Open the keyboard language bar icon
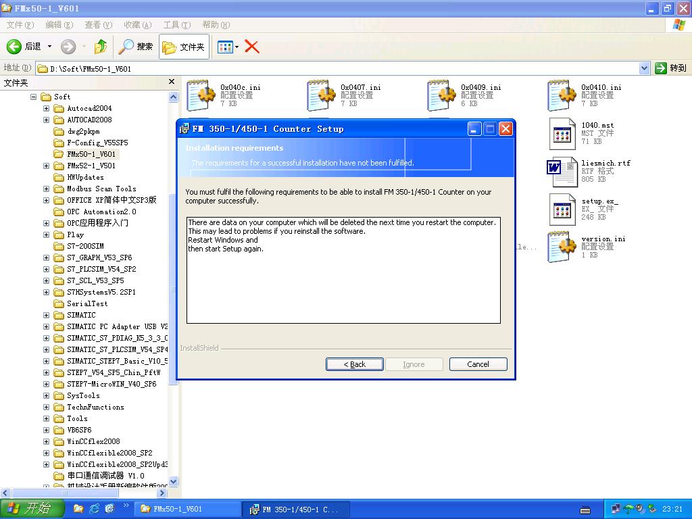The height and width of the screenshot is (519, 692). click(585, 510)
